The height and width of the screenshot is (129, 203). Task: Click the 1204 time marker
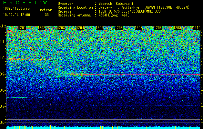[80, 28]
